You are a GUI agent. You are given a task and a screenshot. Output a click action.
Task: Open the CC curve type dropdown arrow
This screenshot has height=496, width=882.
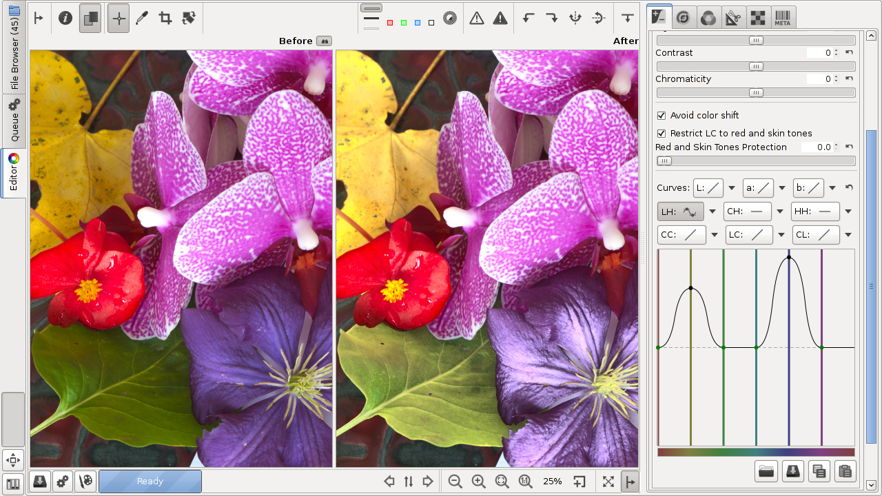(715, 235)
